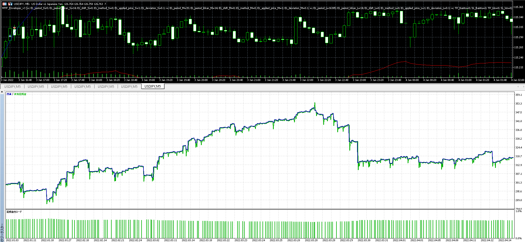Image resolution: width=525 pixels, height=242 pixels.
Task: Click the '3 Jan 19:00' time axis label
Action: pyautogui.click(x=148, y=80)
